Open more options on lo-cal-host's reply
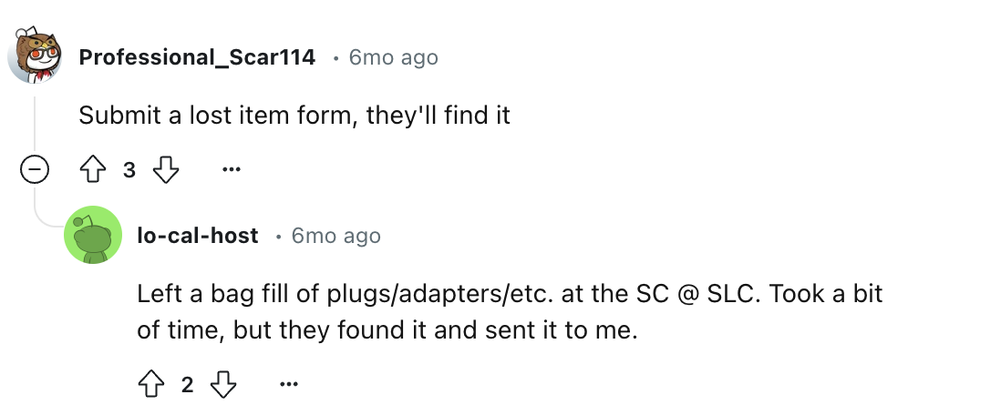The width and height of the screenshot is (1001, 415). 289,384
